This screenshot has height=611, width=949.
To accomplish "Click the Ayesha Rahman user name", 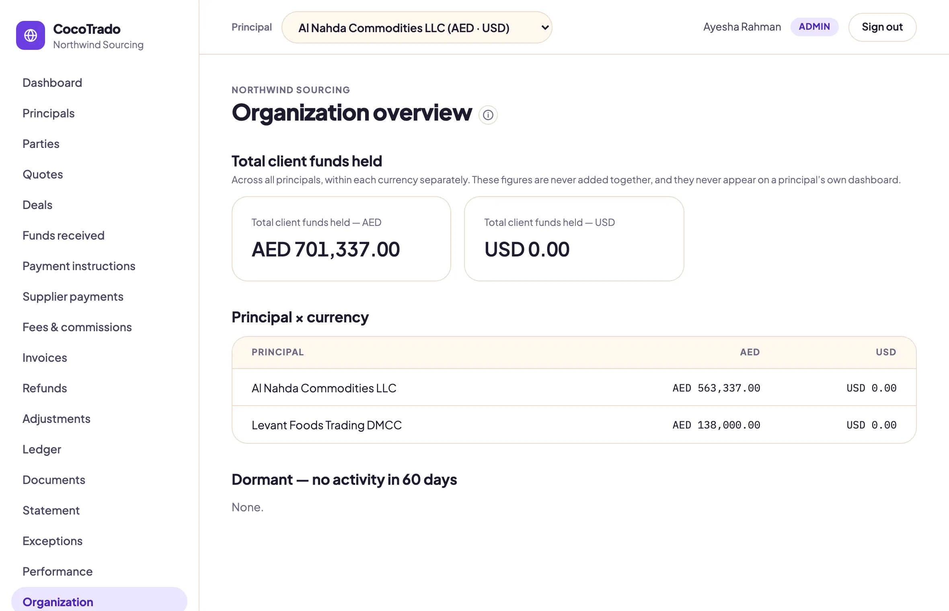I will point(742,27).
